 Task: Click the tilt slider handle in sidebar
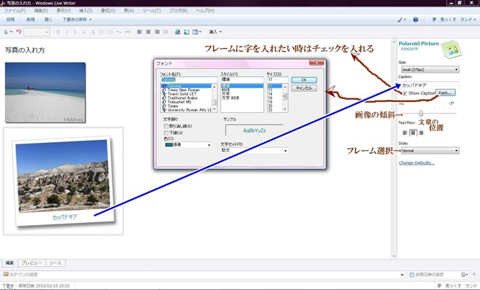(421, 113)
